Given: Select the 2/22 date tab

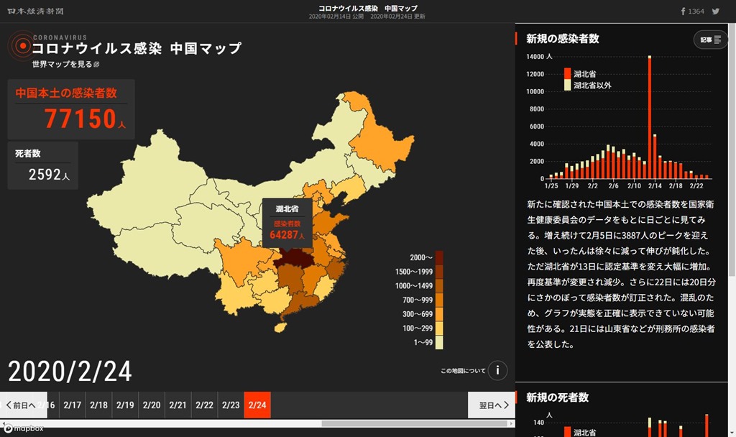Looking at the screenshot, I should click(x=204, y=405).
